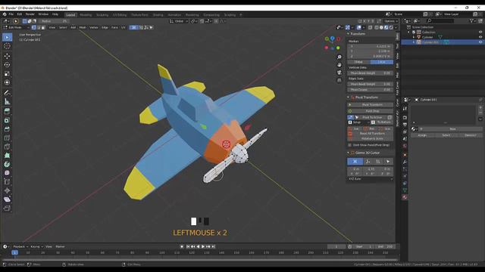This screenshot has width=485, height=272.
Task: Enable vertex select mode
Action: coord(33,27)
